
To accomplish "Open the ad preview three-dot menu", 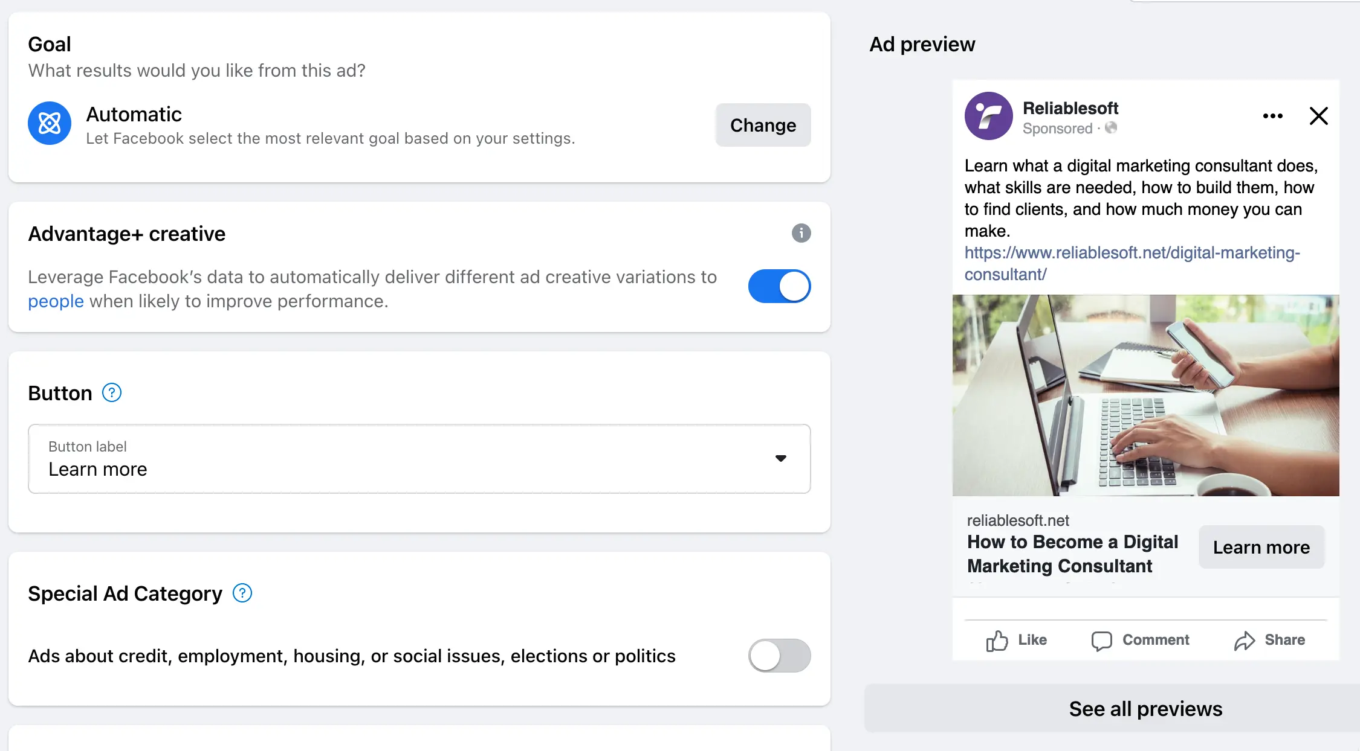I will click(x=1272, y=116).
